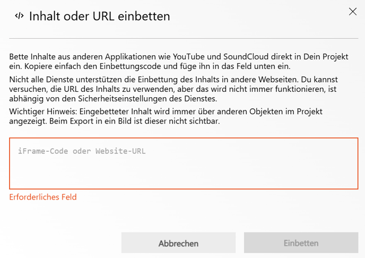Cancel with the Abbrechen button
This screenshot has height=258, width=365.
178,243
